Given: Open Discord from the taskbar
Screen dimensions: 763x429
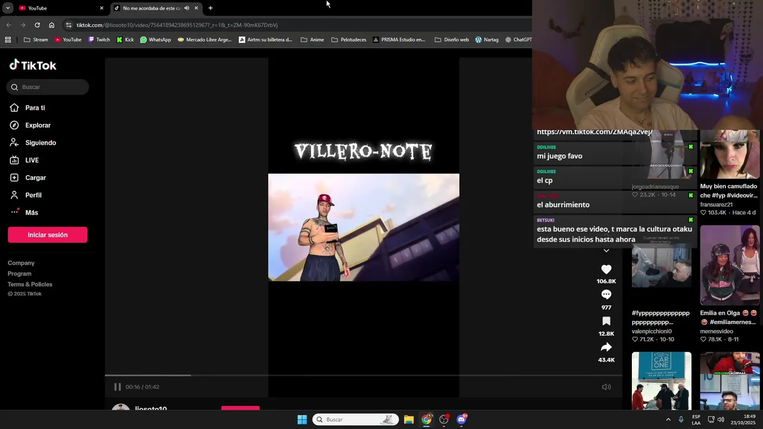Looking at the screenshot, I should [461, 419].
